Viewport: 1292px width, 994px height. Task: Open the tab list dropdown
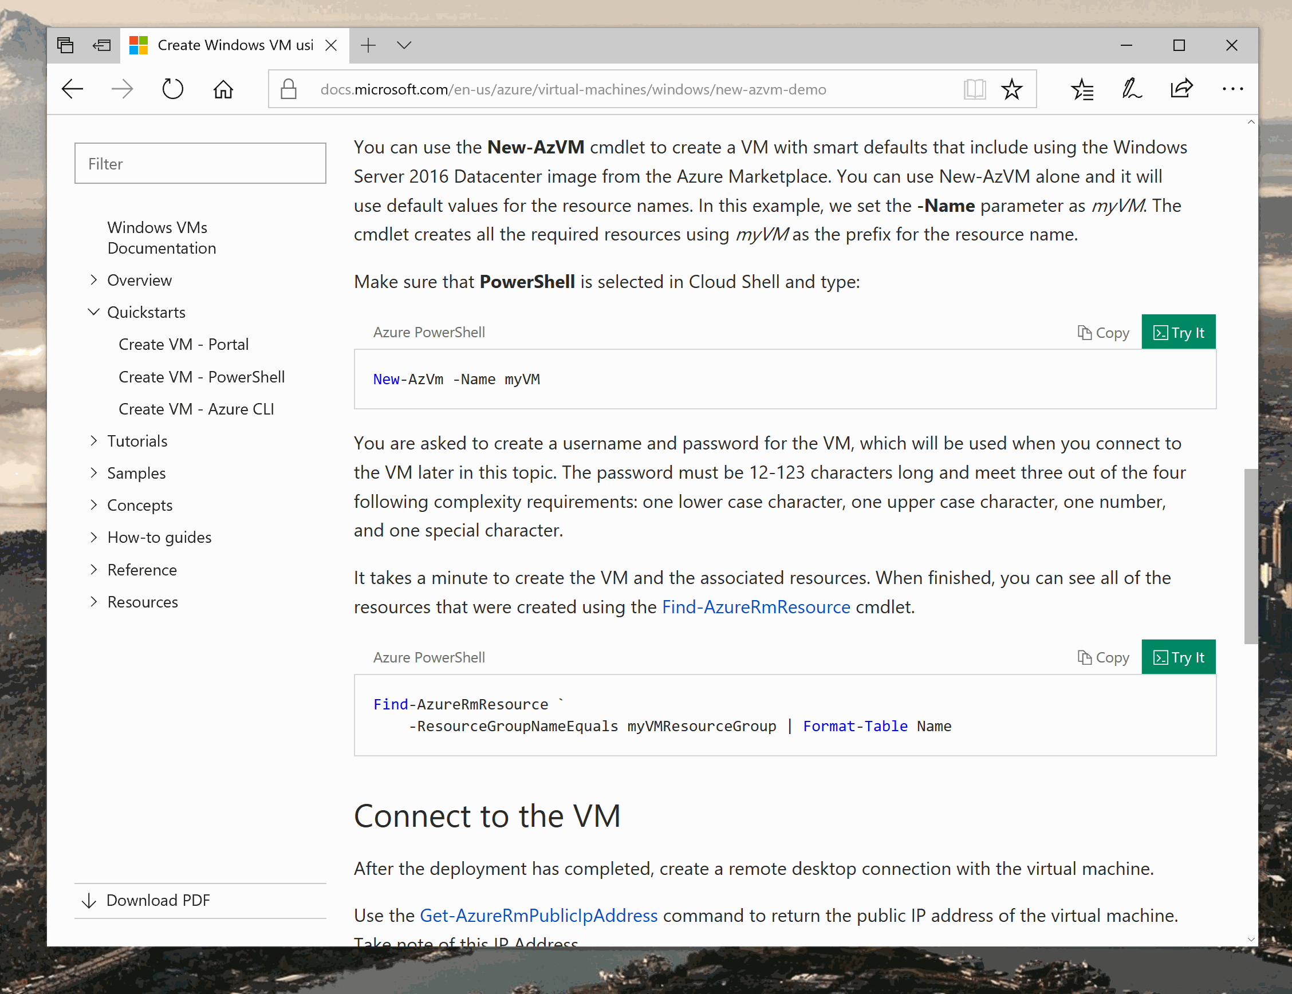click(x=404, y=45)
